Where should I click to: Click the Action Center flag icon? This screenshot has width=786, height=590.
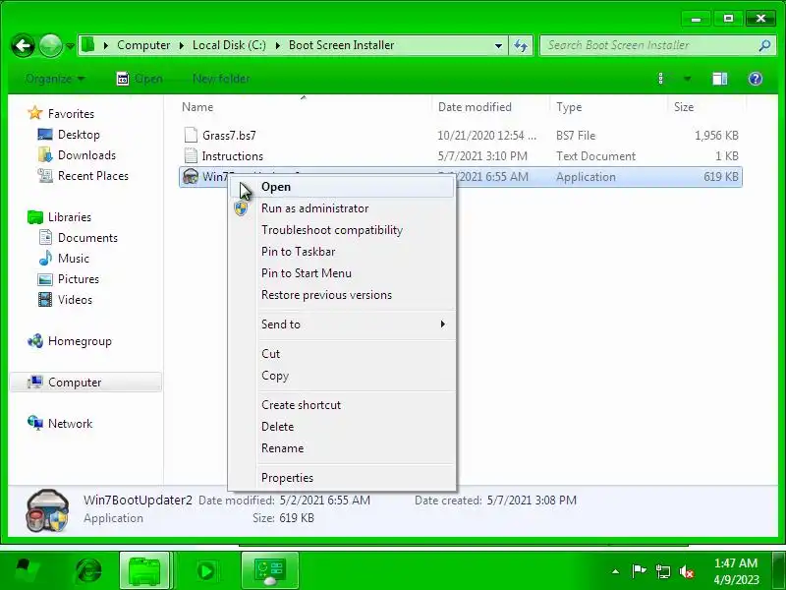click(x=639, y=571)
